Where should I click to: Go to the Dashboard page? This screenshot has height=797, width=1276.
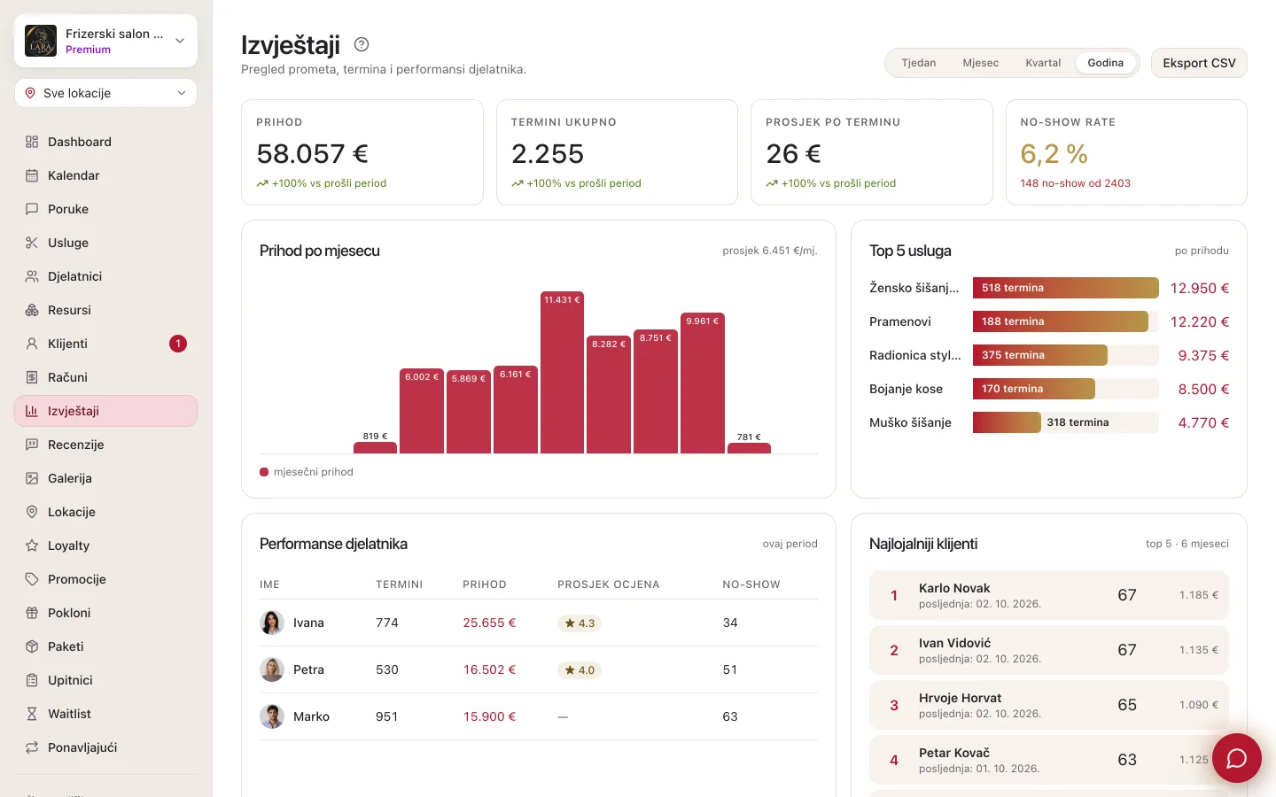click(x=105, y=142)
